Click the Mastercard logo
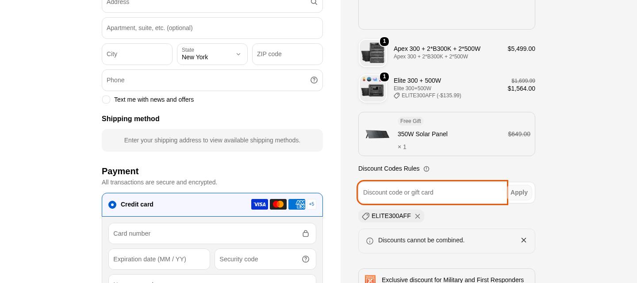Image resolution: width=637 pixels, height=283 pixels. click(278, 204)
